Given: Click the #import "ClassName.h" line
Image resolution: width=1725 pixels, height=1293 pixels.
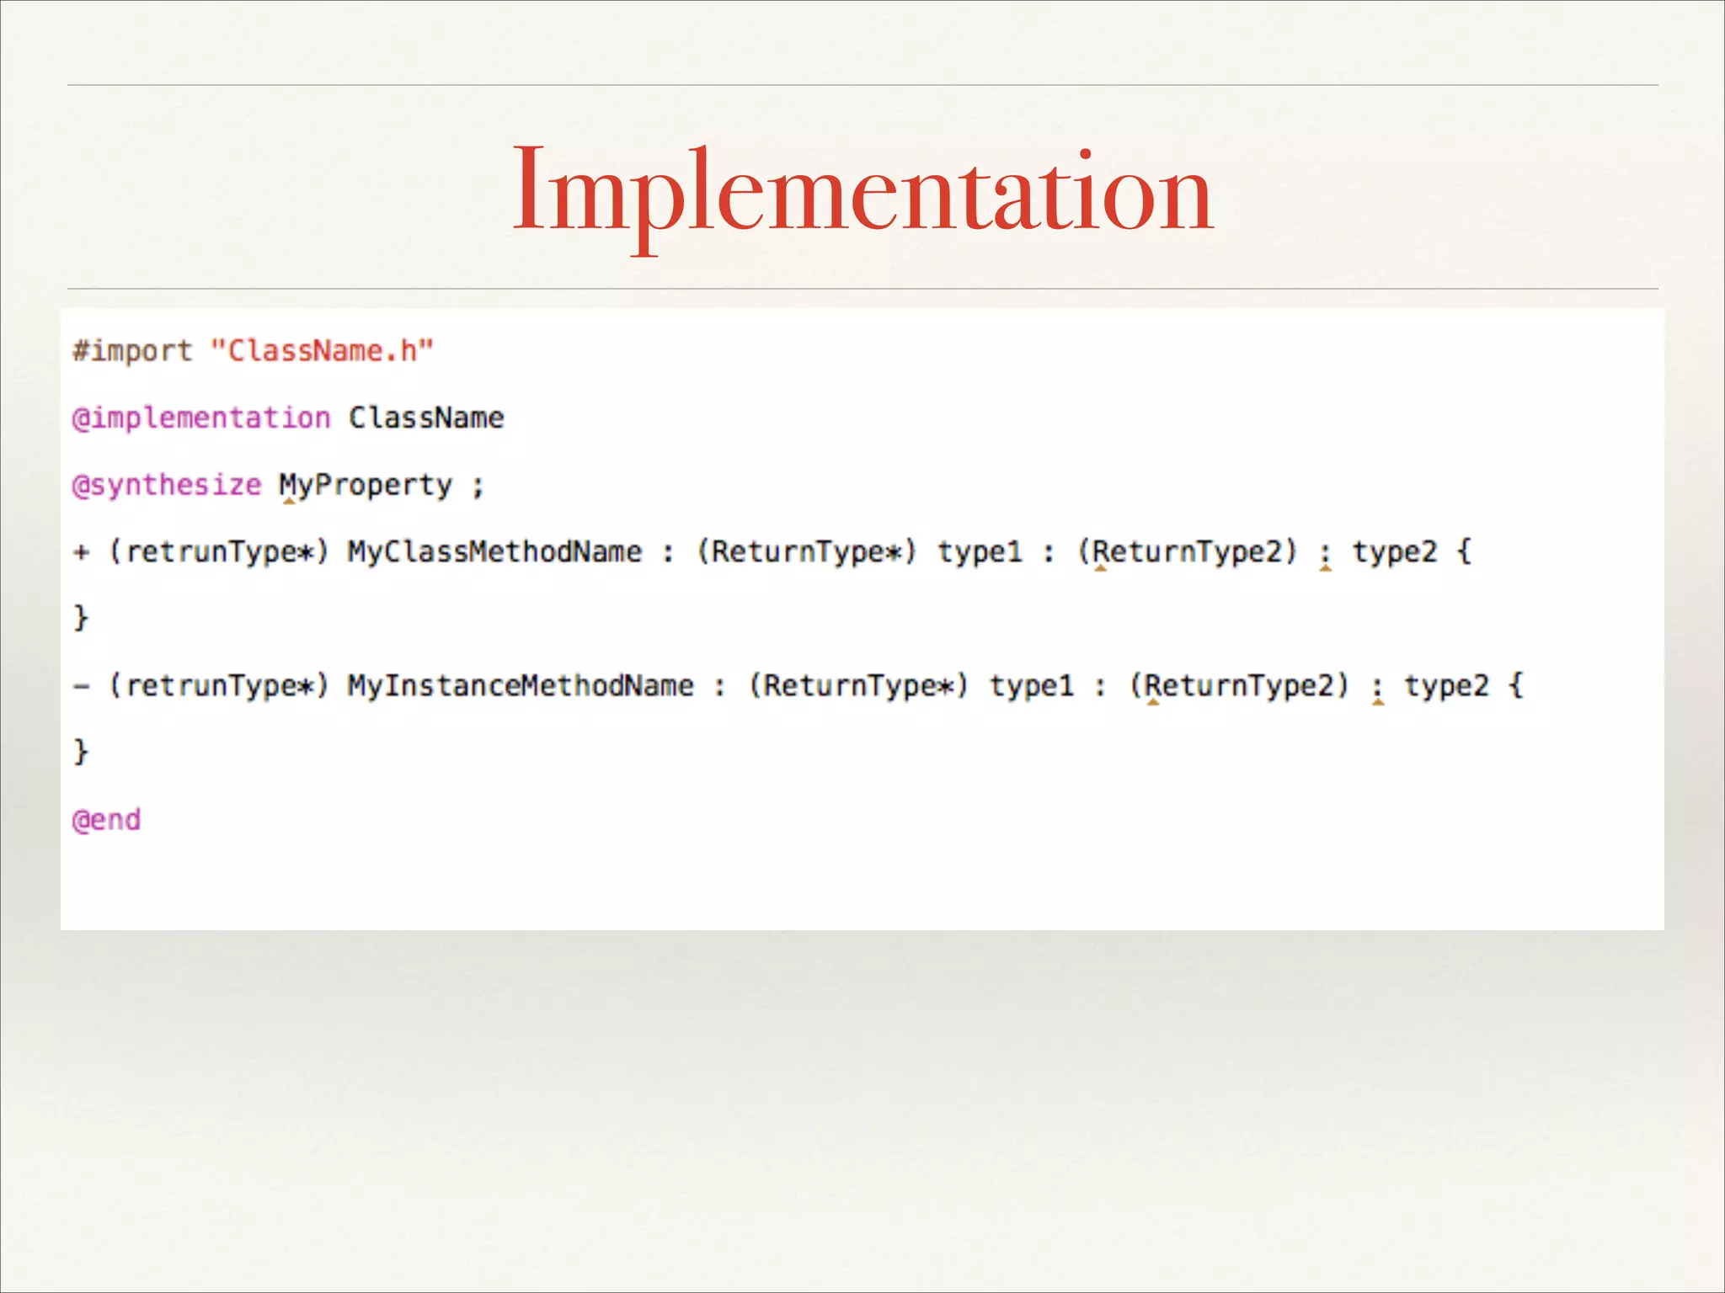Looking at the screenshot, I should click(x=253, y=352).
